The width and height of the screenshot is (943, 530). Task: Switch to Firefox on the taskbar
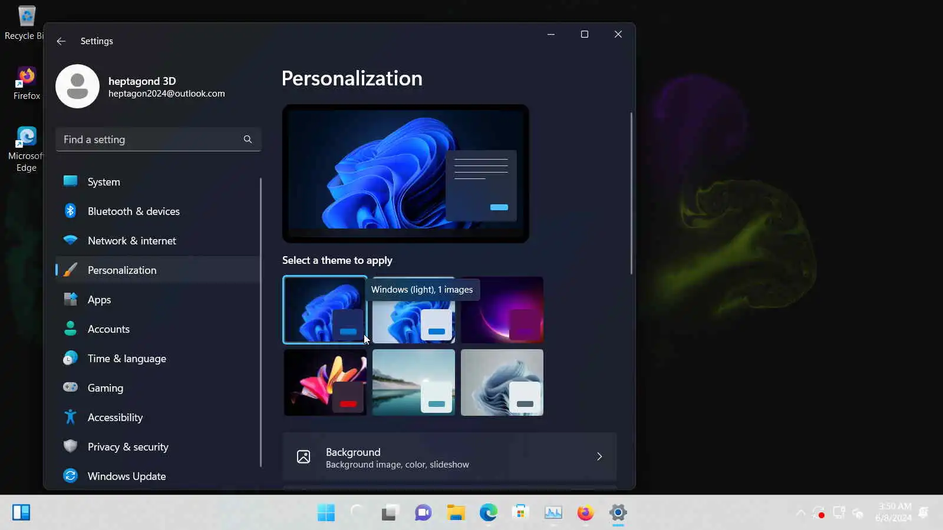[x=585, y=513]
